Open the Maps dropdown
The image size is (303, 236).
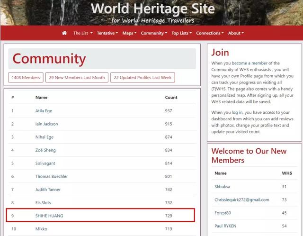pyautogui.click(x=129, y=33)
